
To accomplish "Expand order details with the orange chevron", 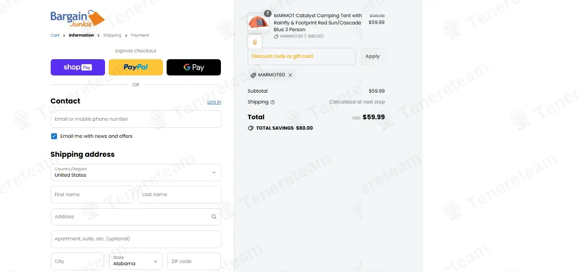I will click(x=255, y=42).
